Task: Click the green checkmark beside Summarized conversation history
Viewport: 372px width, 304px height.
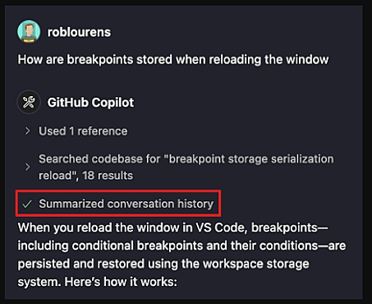Action: tap(27, 204)
